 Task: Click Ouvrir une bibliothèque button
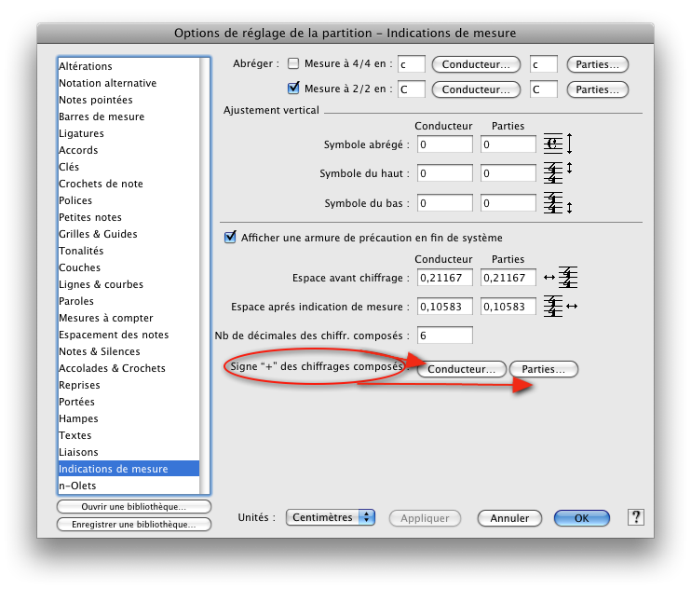134,506
